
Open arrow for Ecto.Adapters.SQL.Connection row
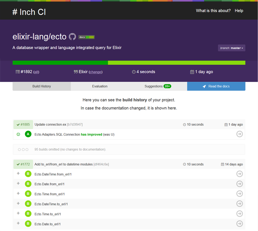(240, 134)
